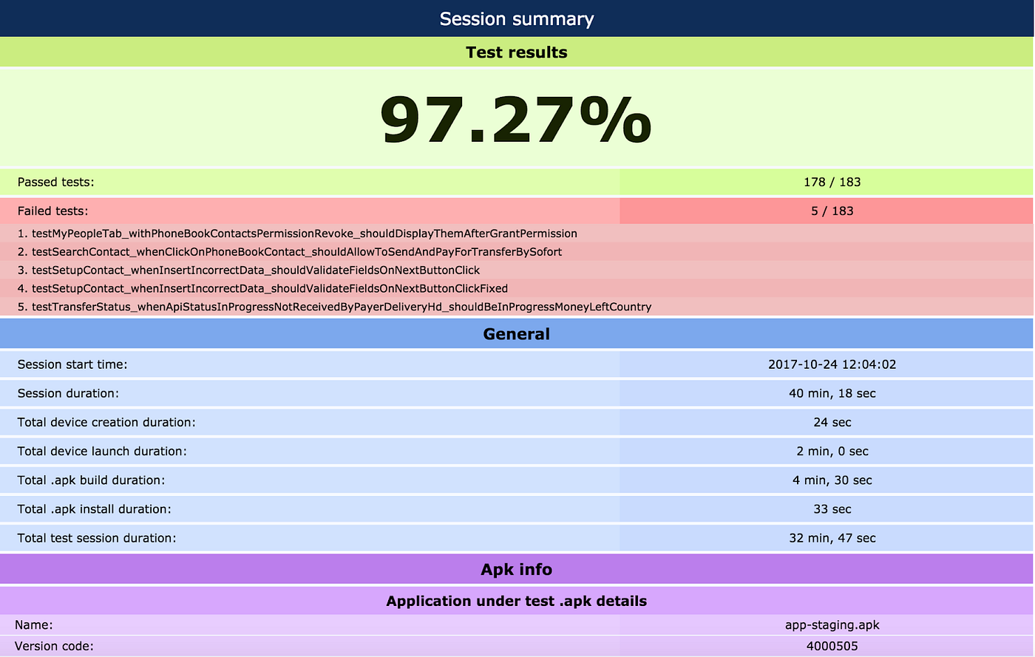Select failed test testTransferStatus_whenApiStatusInProgressNotReceived

[333, 307]
